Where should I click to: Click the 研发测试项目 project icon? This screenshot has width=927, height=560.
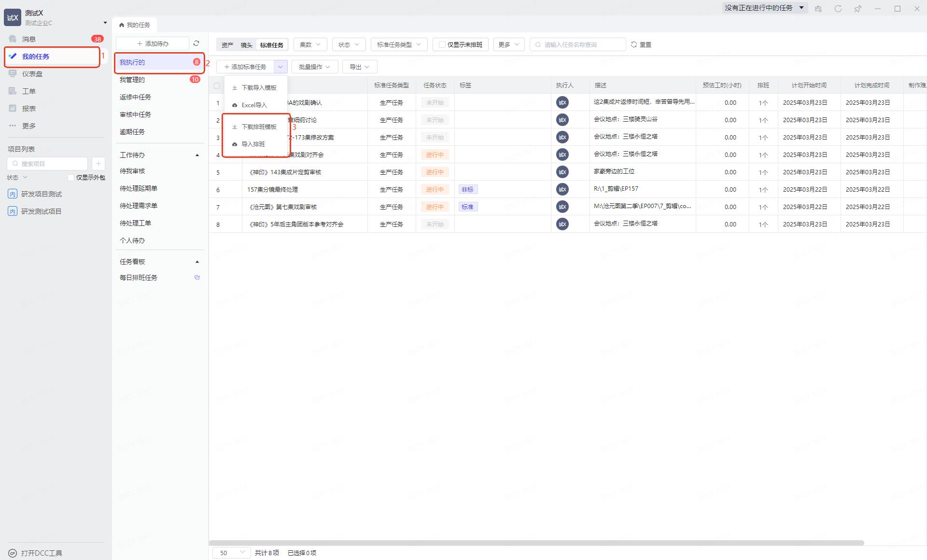(x=13, y=211)
